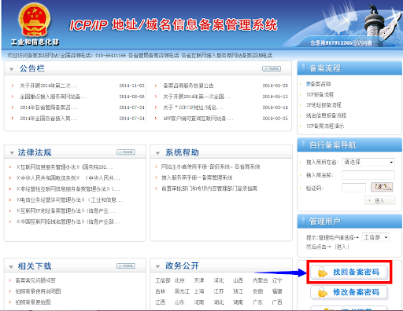Open 中华人民共和国电信条例 regulation
The width and height of the screenshot is (403, 311).
pos(68,178)
